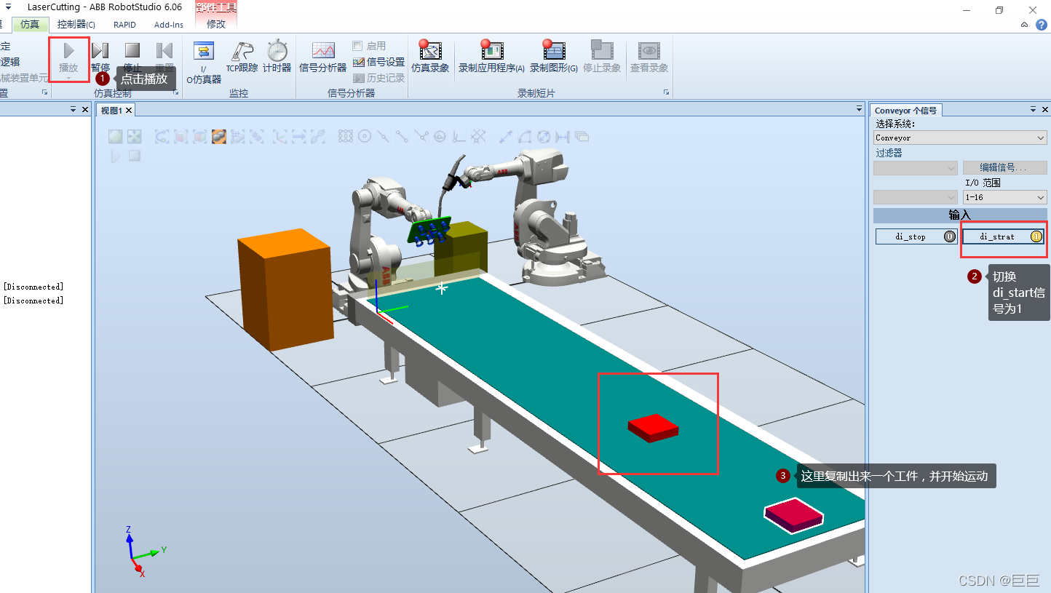Expand the 仿真控制 group dialog launcher

coord(175,93)
